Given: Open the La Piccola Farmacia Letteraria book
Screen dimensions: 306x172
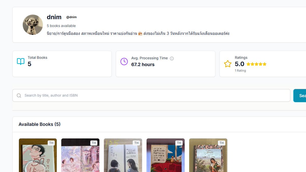Looking at the screenshot, I should pyautogui.click(x=165, y=155).
